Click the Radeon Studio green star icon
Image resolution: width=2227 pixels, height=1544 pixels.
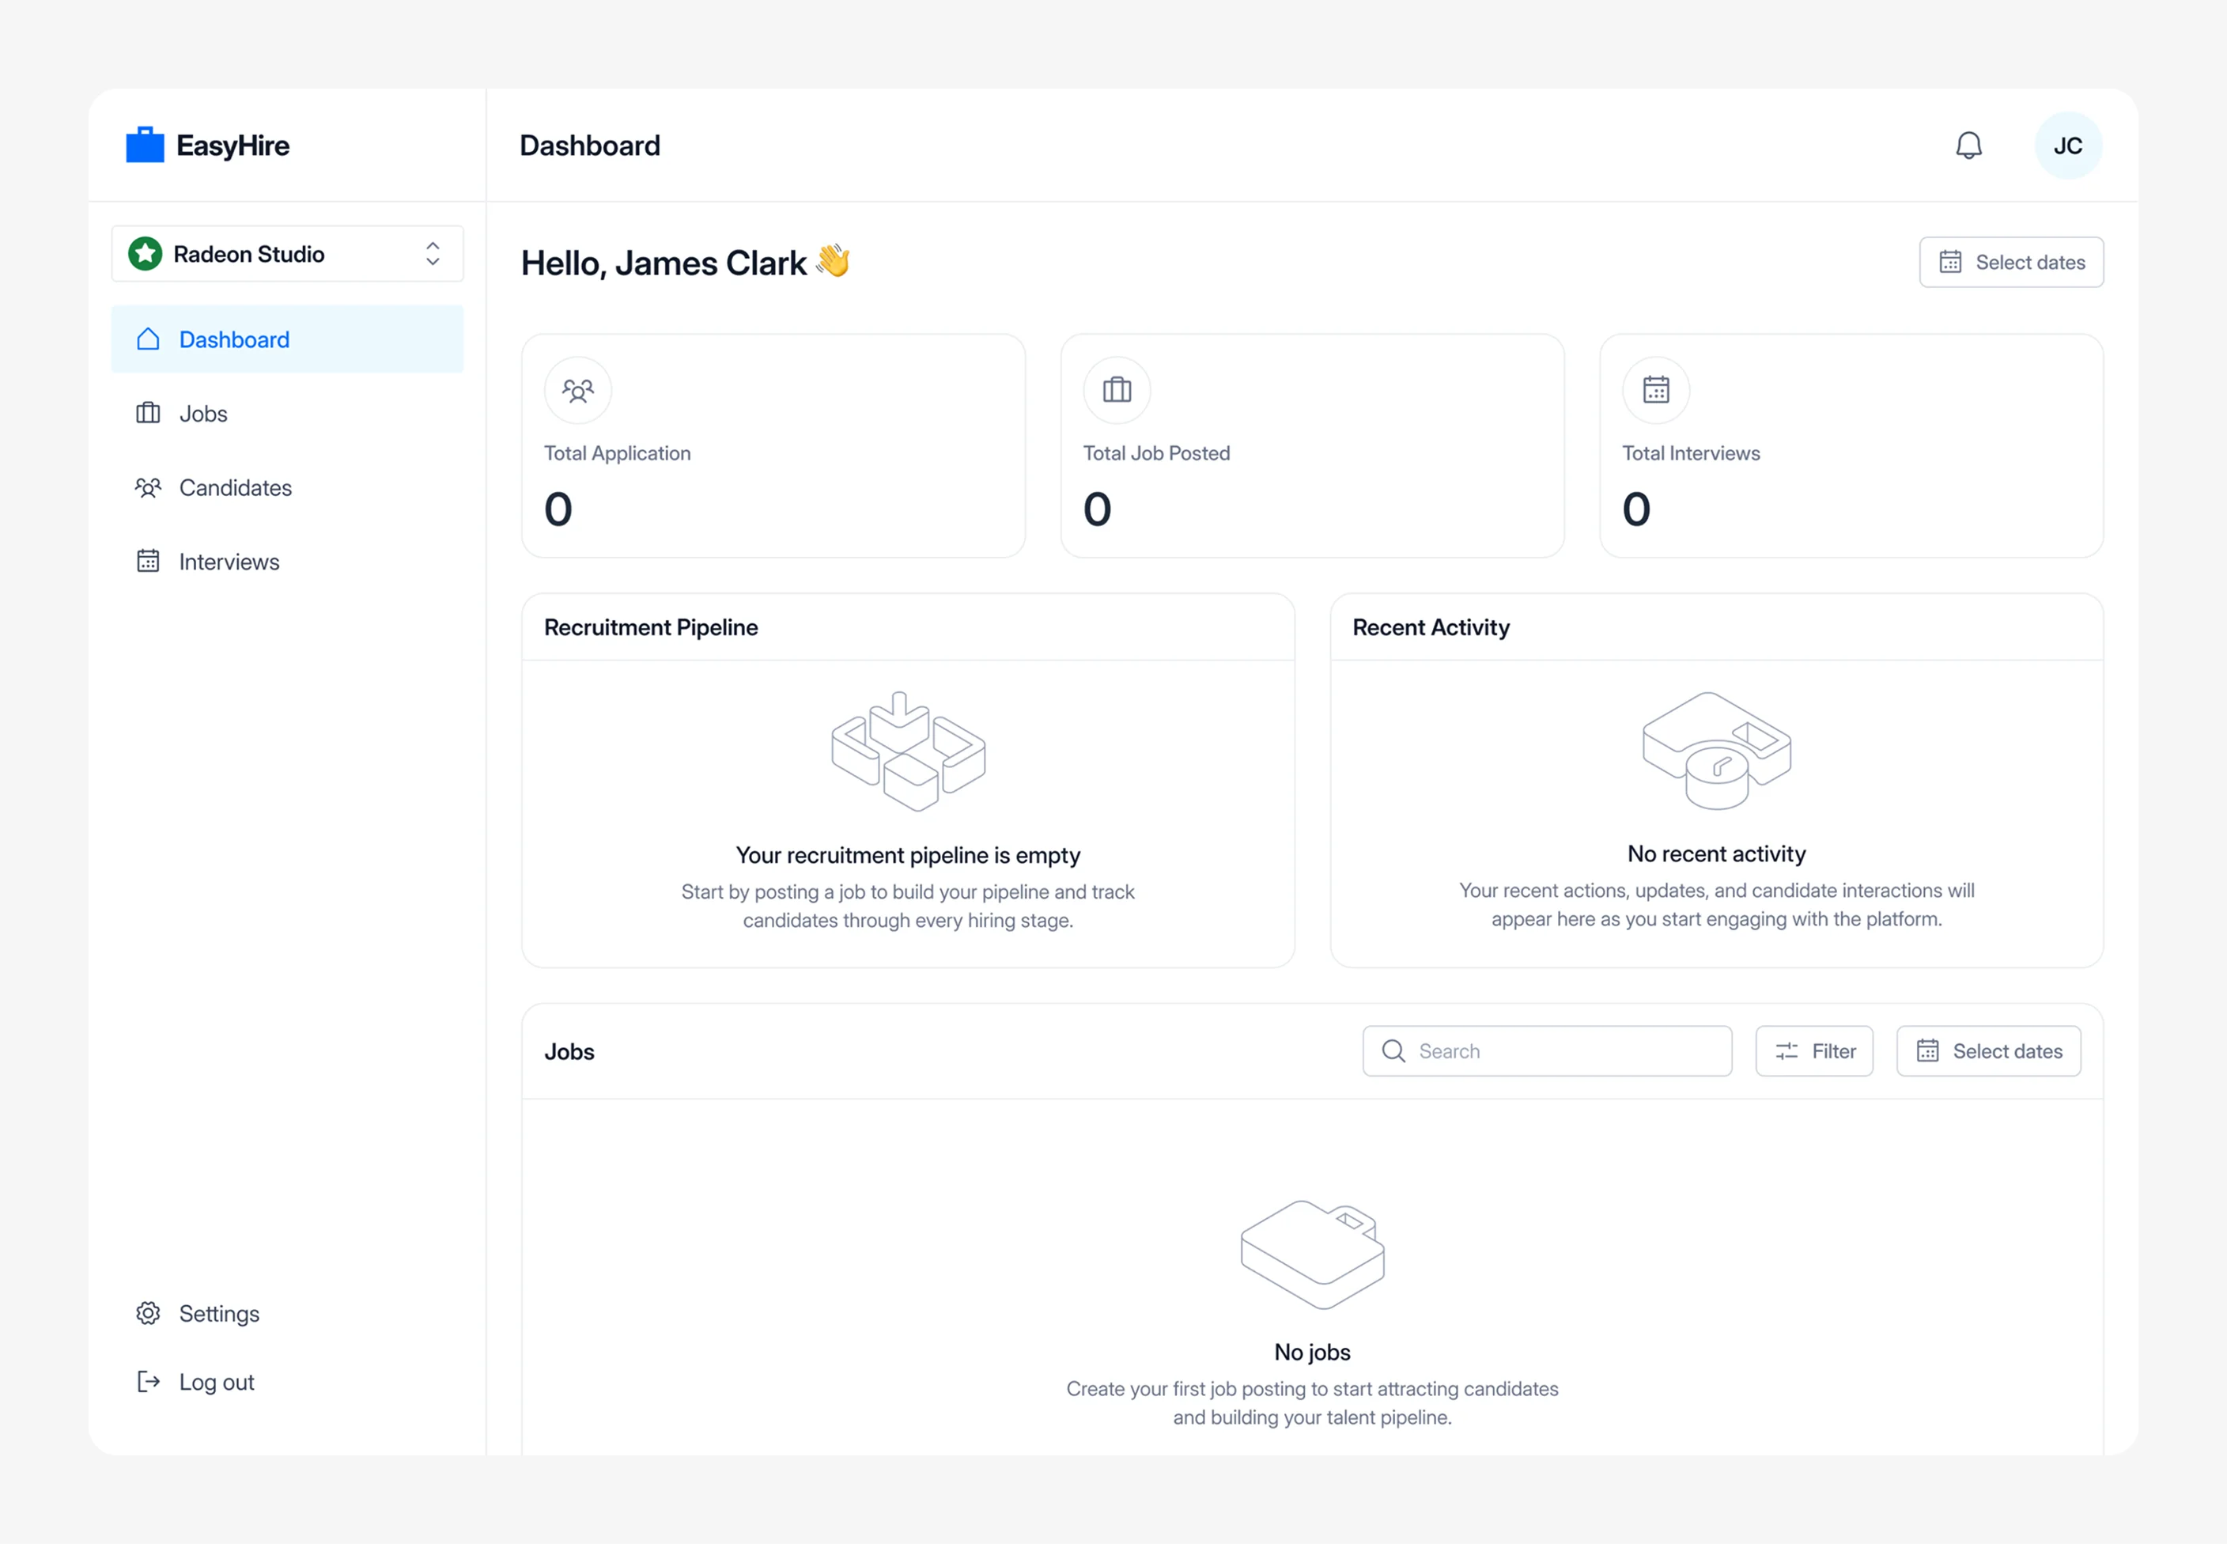click(x=146, y=253)
